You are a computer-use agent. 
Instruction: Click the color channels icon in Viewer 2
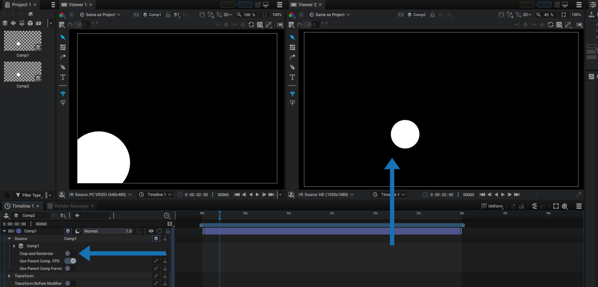pyautogui.click(x=292, y=15)
